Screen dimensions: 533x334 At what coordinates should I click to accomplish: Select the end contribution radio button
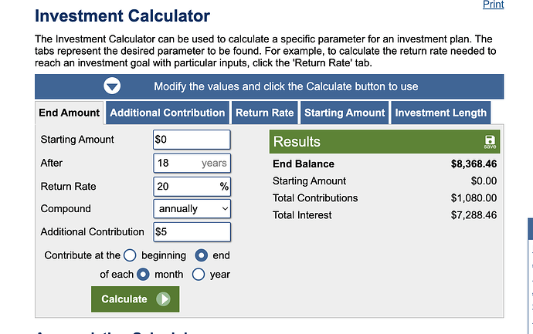point(202,255)
